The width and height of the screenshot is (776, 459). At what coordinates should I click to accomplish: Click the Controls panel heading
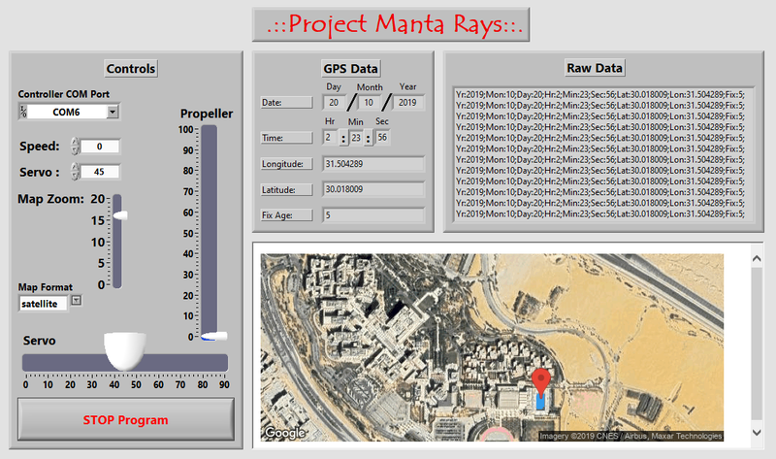pos(131,68)
